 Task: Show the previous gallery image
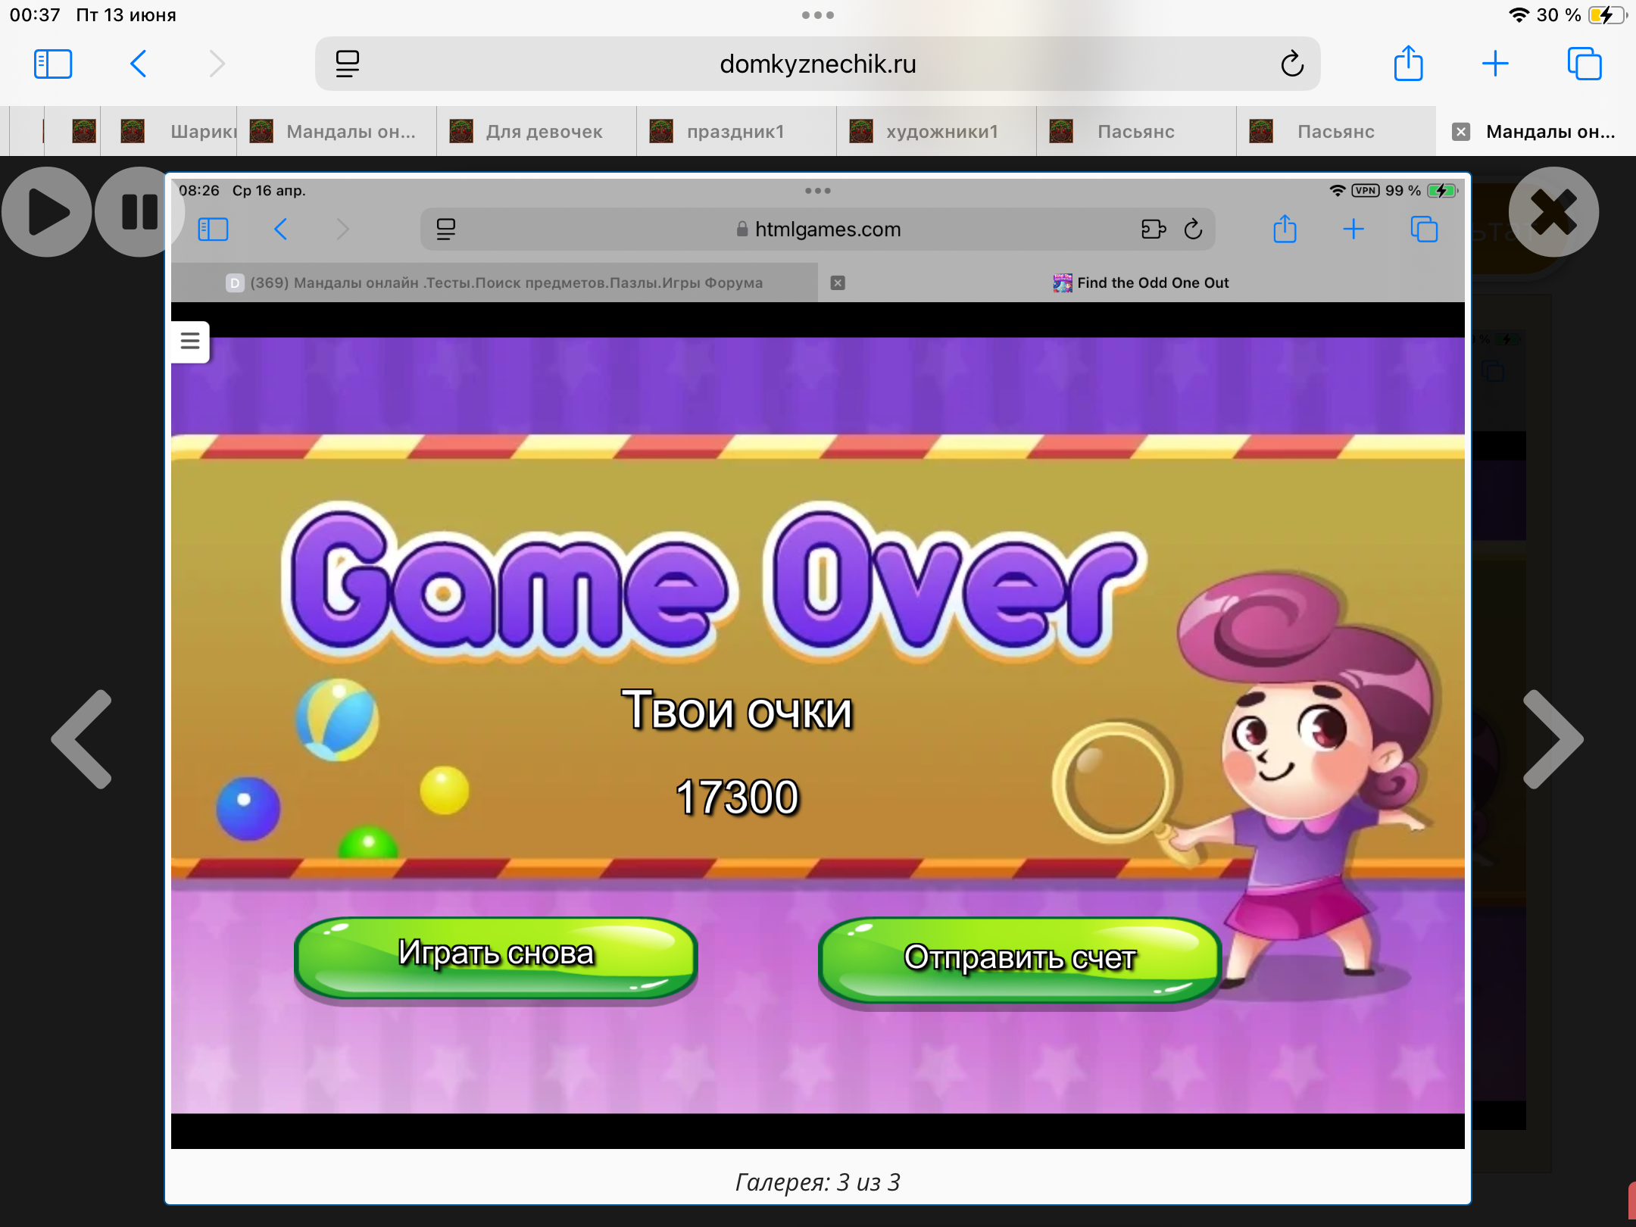point(82,739)
